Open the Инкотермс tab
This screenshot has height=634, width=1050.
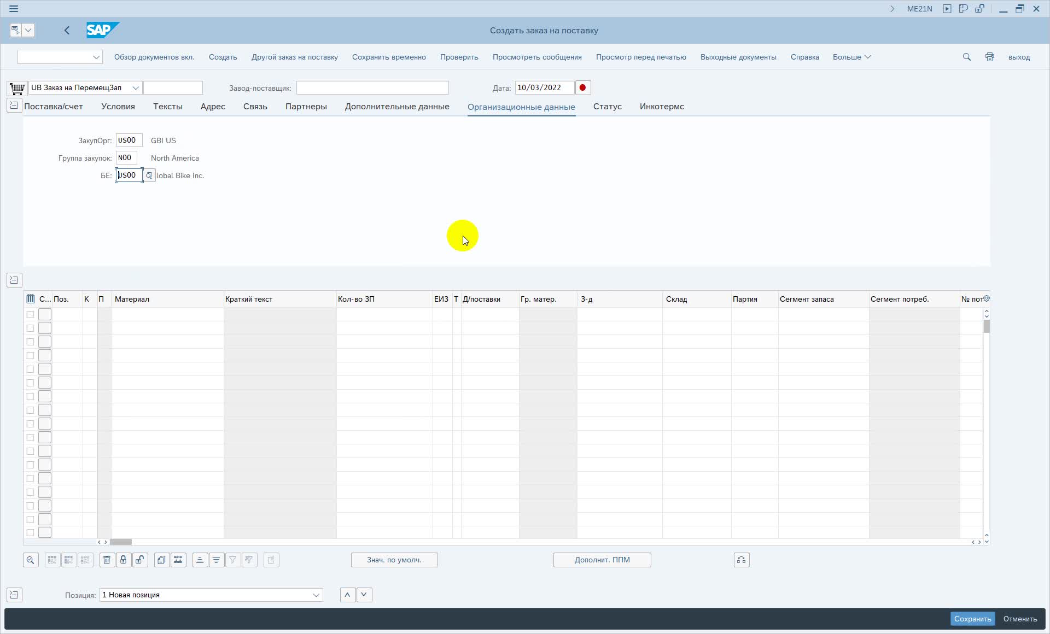662,107
